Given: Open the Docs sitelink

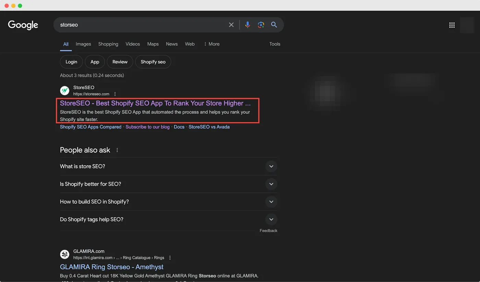Looking at the screenshot, I should pyautogui.click(x=179, y=127).
